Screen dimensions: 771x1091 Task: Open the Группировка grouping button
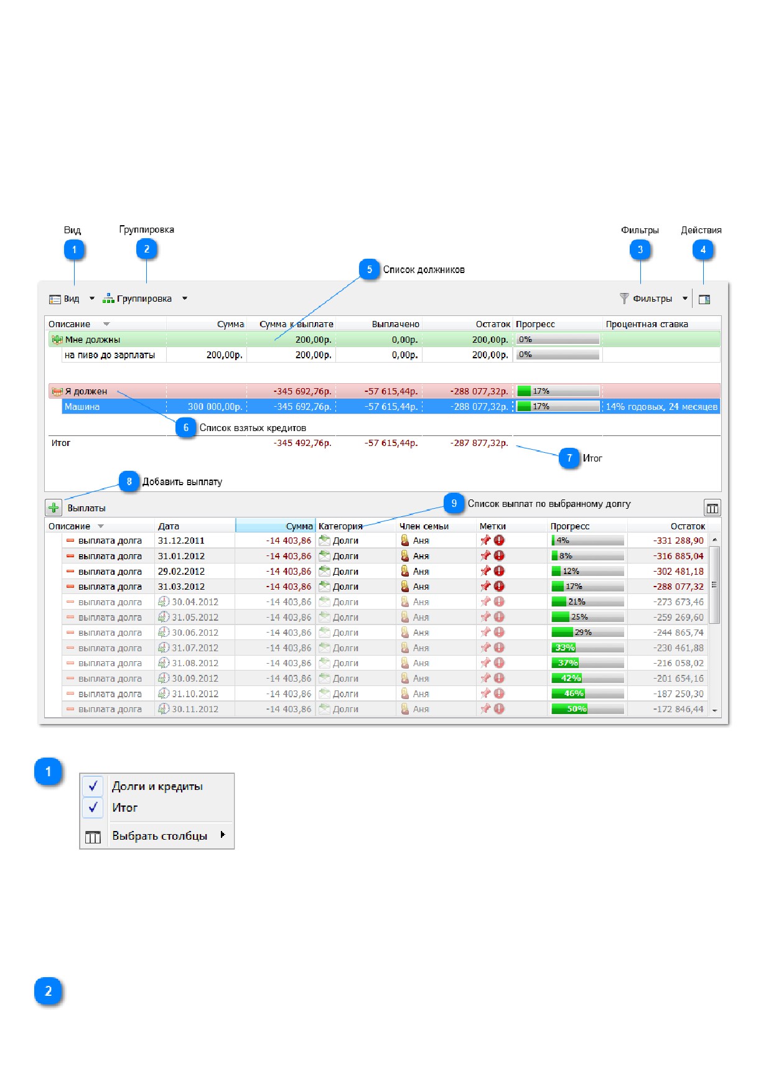[x=137, y=299]
